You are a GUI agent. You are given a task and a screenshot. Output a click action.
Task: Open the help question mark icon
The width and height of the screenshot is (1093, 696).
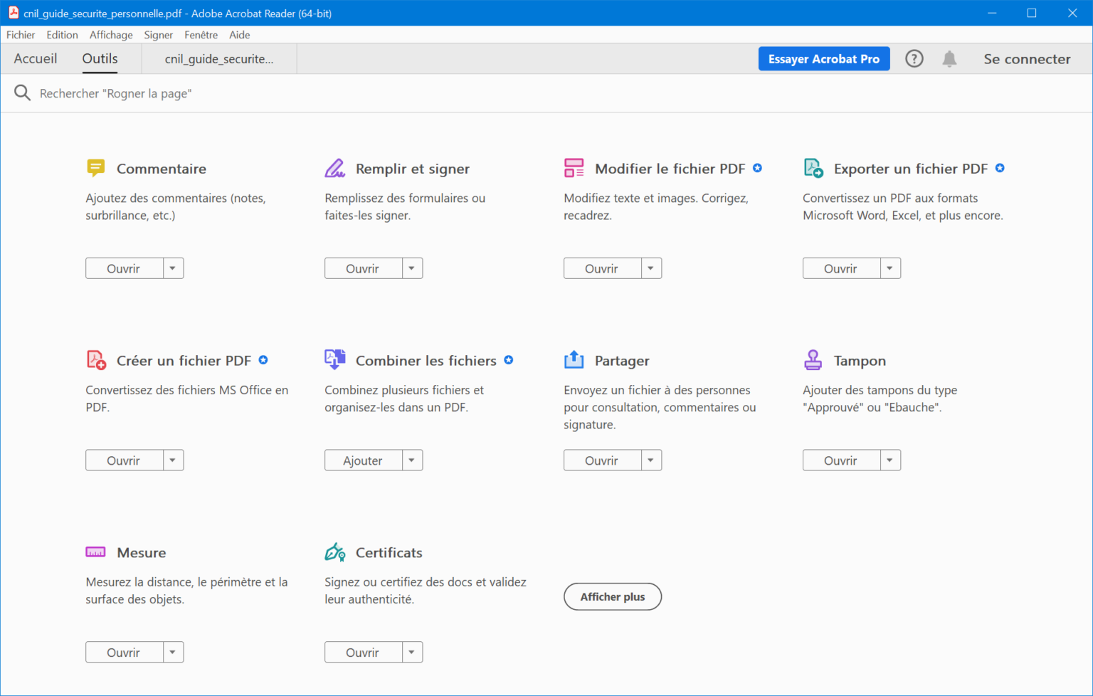tap(914, 59)
